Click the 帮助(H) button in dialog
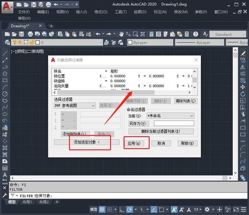The image size is (249, 215). 188,143
